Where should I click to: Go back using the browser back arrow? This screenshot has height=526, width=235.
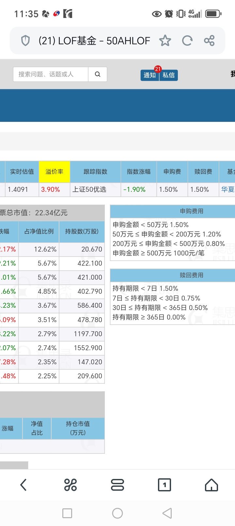click(23, 485)
